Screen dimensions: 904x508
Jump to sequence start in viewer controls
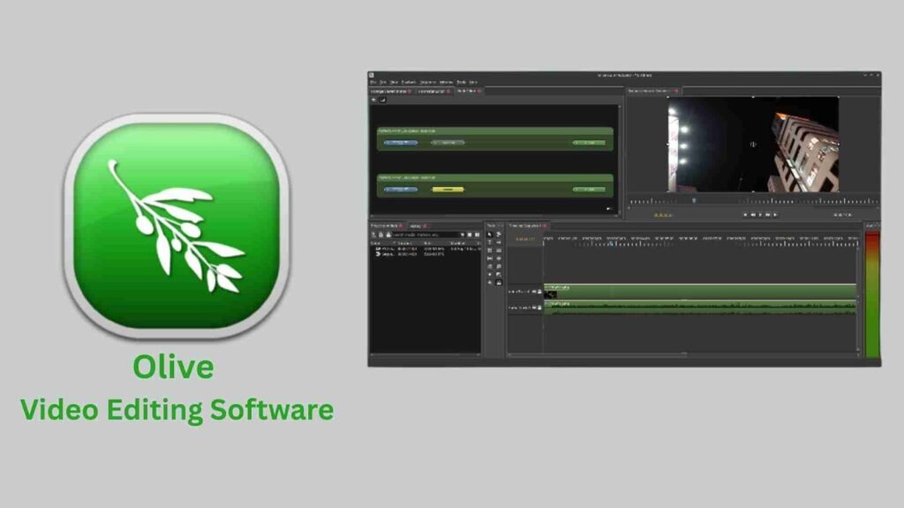pyautogui.click(x=745, y=214)
